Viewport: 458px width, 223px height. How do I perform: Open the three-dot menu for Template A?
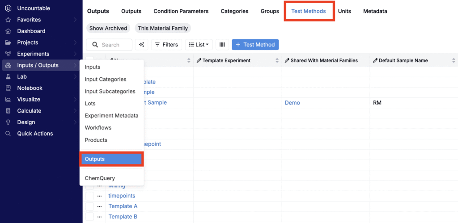coord(100,206)
